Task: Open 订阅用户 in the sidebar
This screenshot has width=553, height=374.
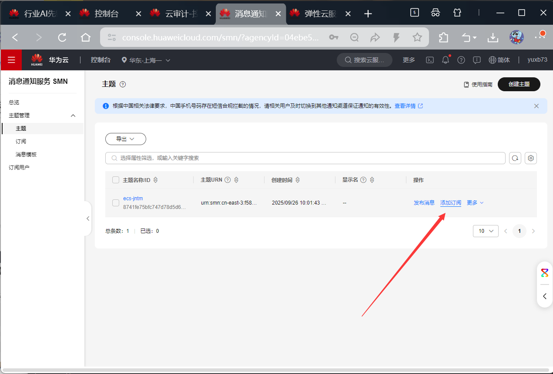Action: pos(19,168)
